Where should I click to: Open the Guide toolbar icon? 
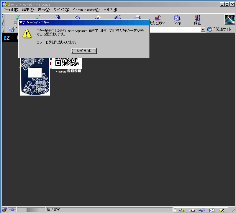coord(117,17)
